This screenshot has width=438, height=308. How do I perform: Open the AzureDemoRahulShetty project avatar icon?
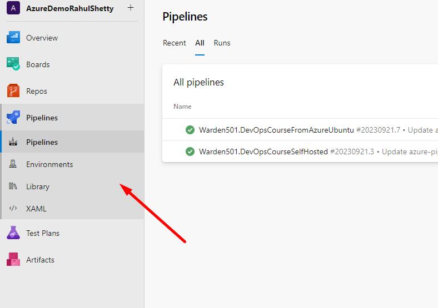pos(13,8)
